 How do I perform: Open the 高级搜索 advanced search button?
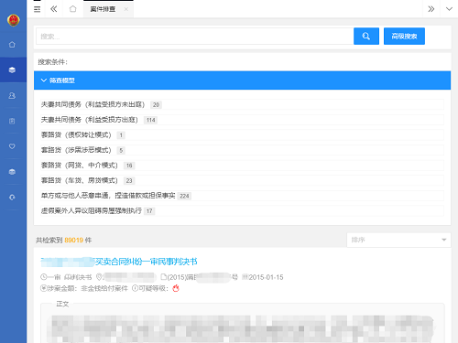(404, 37)
